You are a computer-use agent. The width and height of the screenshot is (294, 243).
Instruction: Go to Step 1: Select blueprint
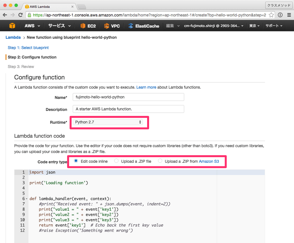[28, 48]
